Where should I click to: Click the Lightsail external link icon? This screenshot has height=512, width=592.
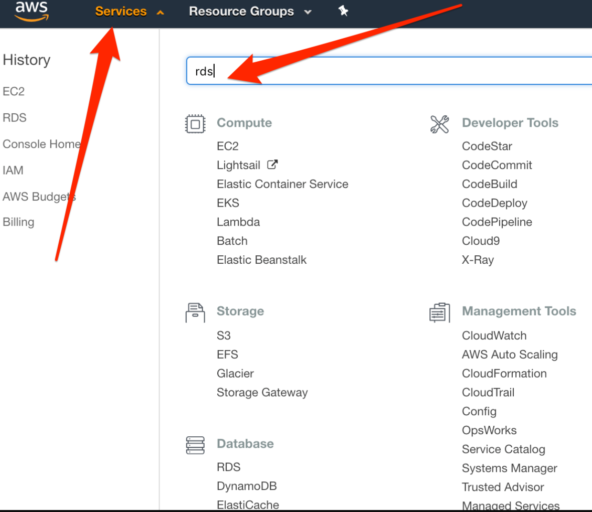pyautogui.click(x=272, y=164)
